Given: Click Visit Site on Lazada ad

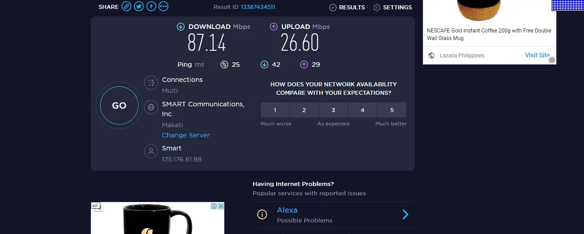Looking at the screenshot, I should [x=537, y=55].
